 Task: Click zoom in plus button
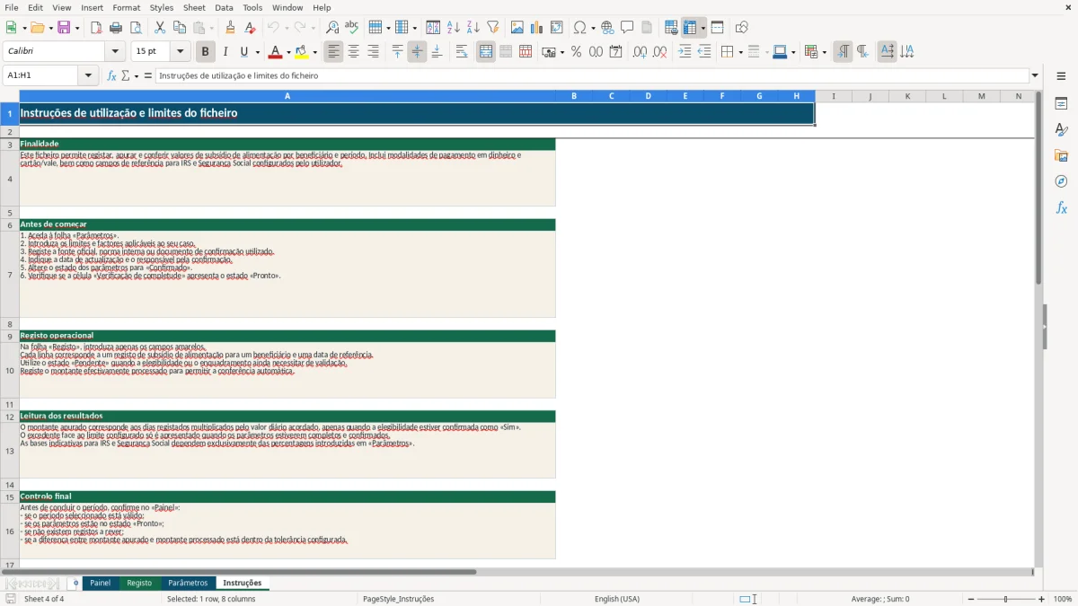pyautogui.click(x=1041, y=599)
